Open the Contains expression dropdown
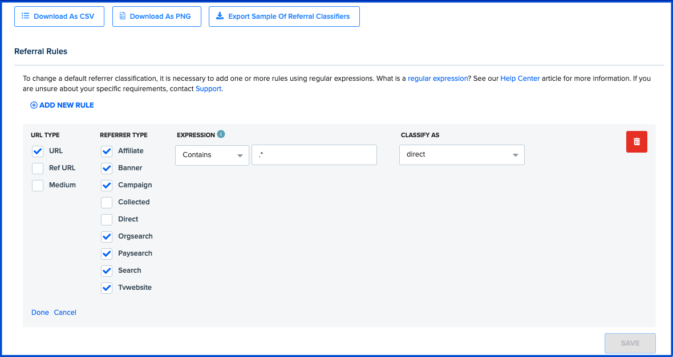This screenshot has height=357, width=673. pyautogui.click(x=212, y=154)
